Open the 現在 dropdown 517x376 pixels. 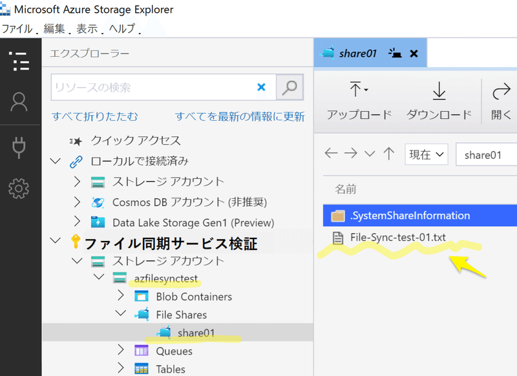coord(427,154)
